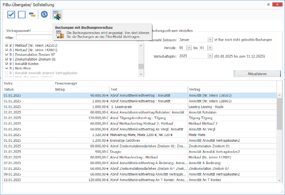The width and height of the screenshot is (285, 195).
Task: Click the Aktualisieren button
Action: click(257, 74)
